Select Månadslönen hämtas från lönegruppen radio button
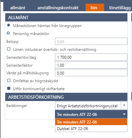 [9, 25]
